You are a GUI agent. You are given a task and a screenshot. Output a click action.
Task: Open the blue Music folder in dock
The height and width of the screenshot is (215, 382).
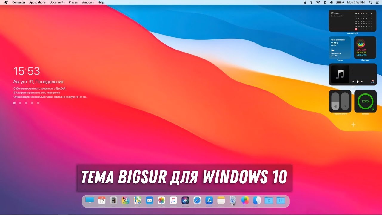point(269,201)
